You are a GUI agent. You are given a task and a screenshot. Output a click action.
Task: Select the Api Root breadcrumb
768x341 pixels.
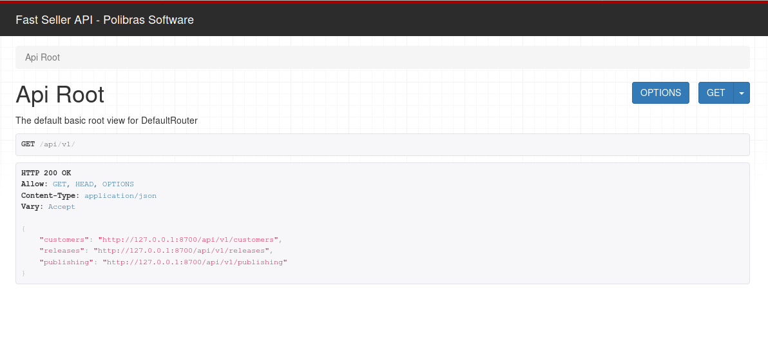pos(43,57)
